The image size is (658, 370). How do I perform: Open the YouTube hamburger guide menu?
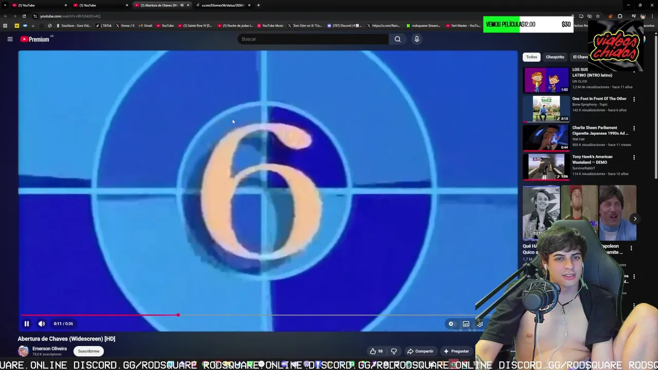pyautogui.click(x=10, y=39)
